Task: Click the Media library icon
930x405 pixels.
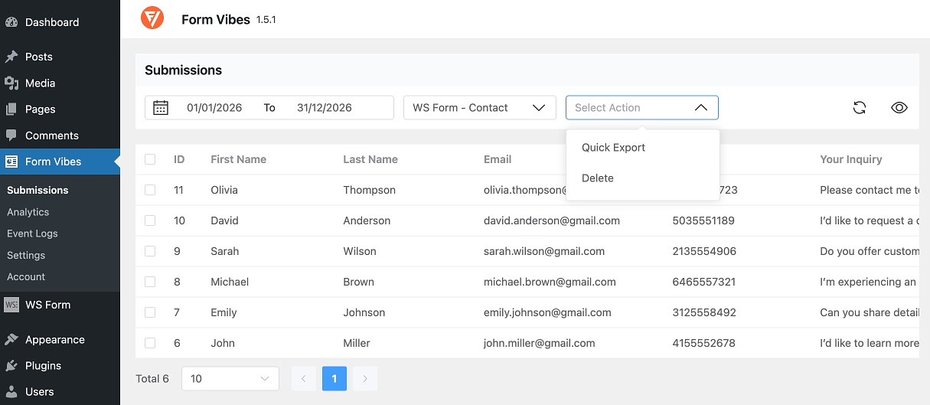Action: (x=11, y=83)
